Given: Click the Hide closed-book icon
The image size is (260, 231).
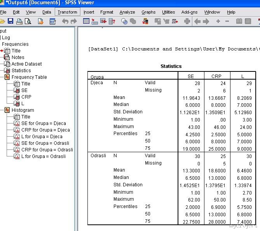Looking at the screenshot, I should coord(248,21).
